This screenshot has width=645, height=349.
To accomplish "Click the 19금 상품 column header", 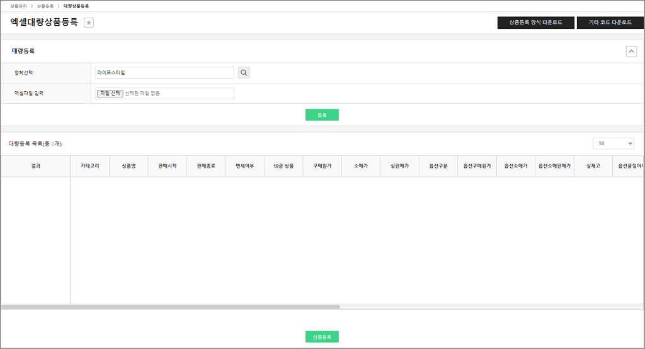I will pyautogui.click(x=283, y=167).
